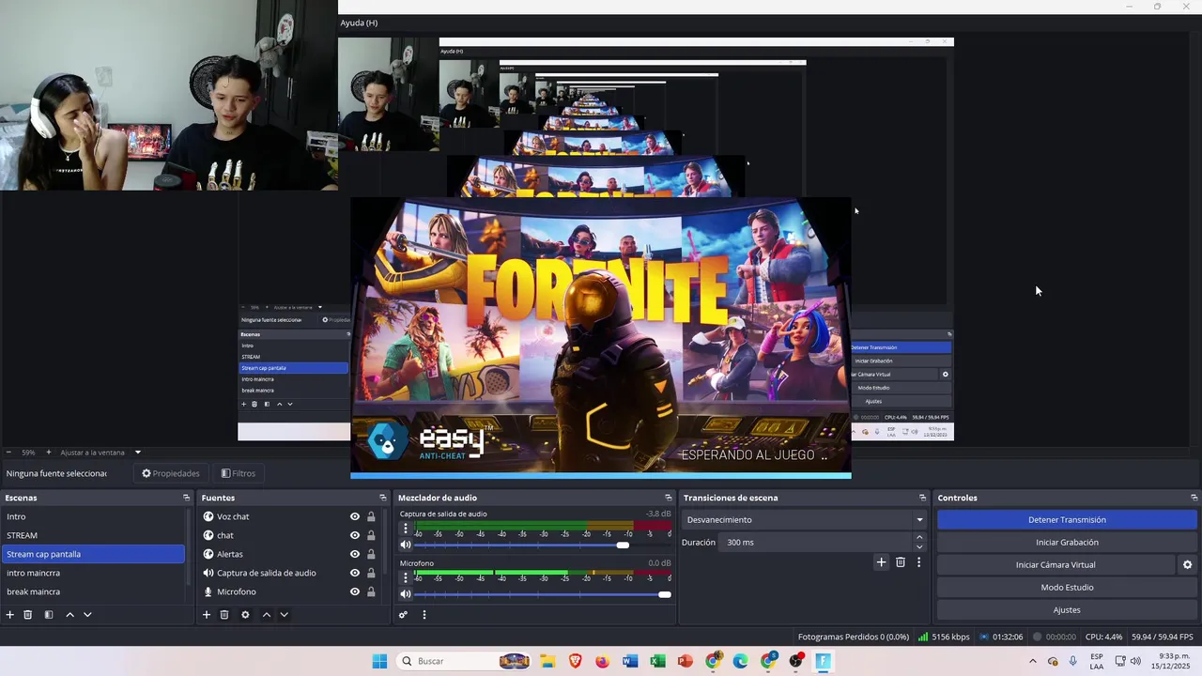Open audio mixer three-dot menu at bottom
The height and width of the screenshot is (676, 1202).
click(x=424, y=615)
